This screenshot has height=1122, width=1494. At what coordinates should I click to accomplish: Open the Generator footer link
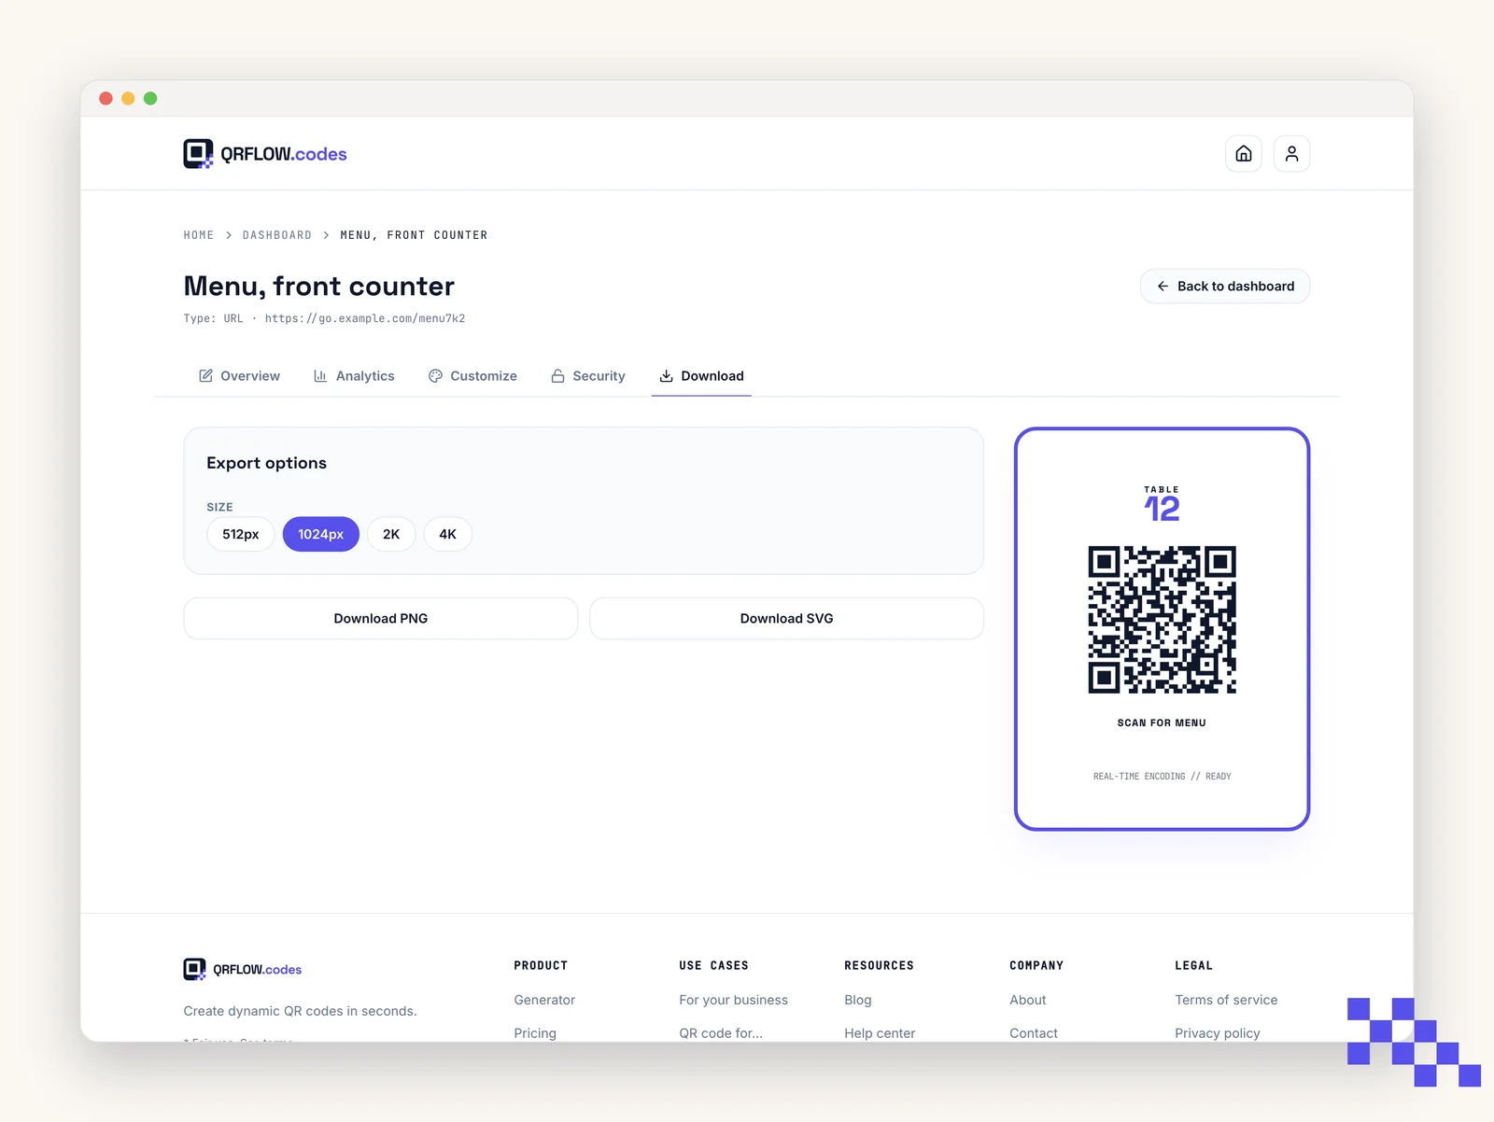click(x=544, y=1000)
